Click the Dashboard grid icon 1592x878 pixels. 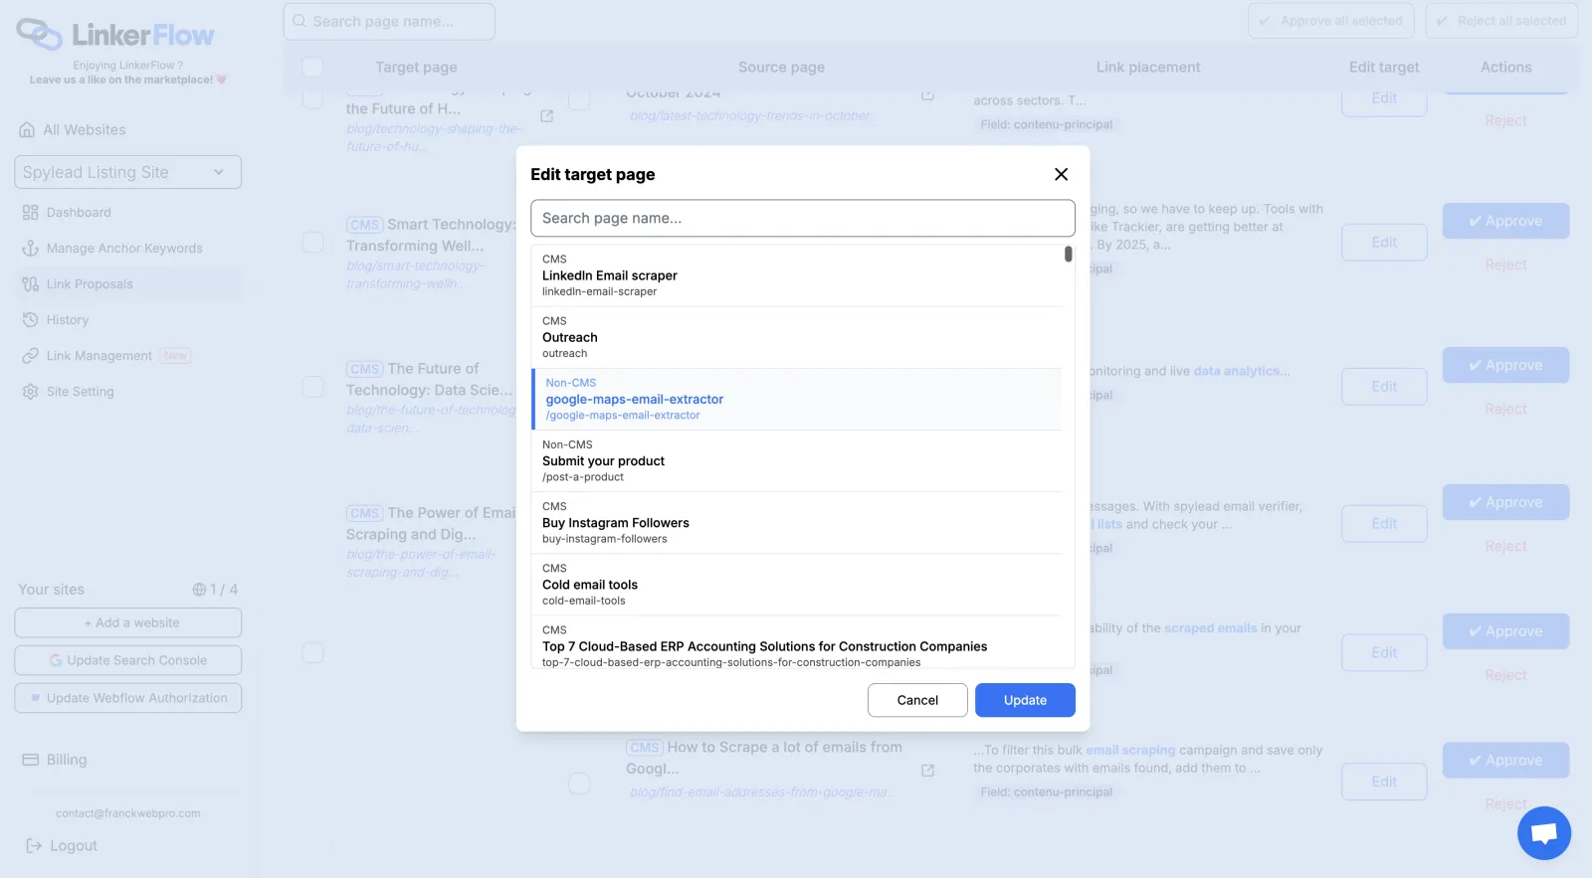pos(30,213)
